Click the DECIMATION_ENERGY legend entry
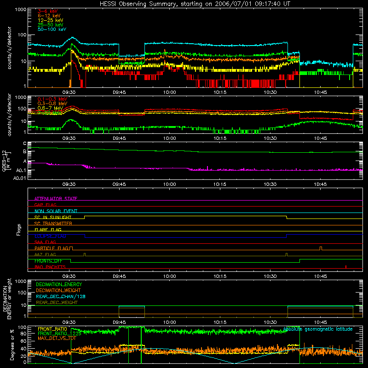This screenshot has width=368, height=368. 59,284
